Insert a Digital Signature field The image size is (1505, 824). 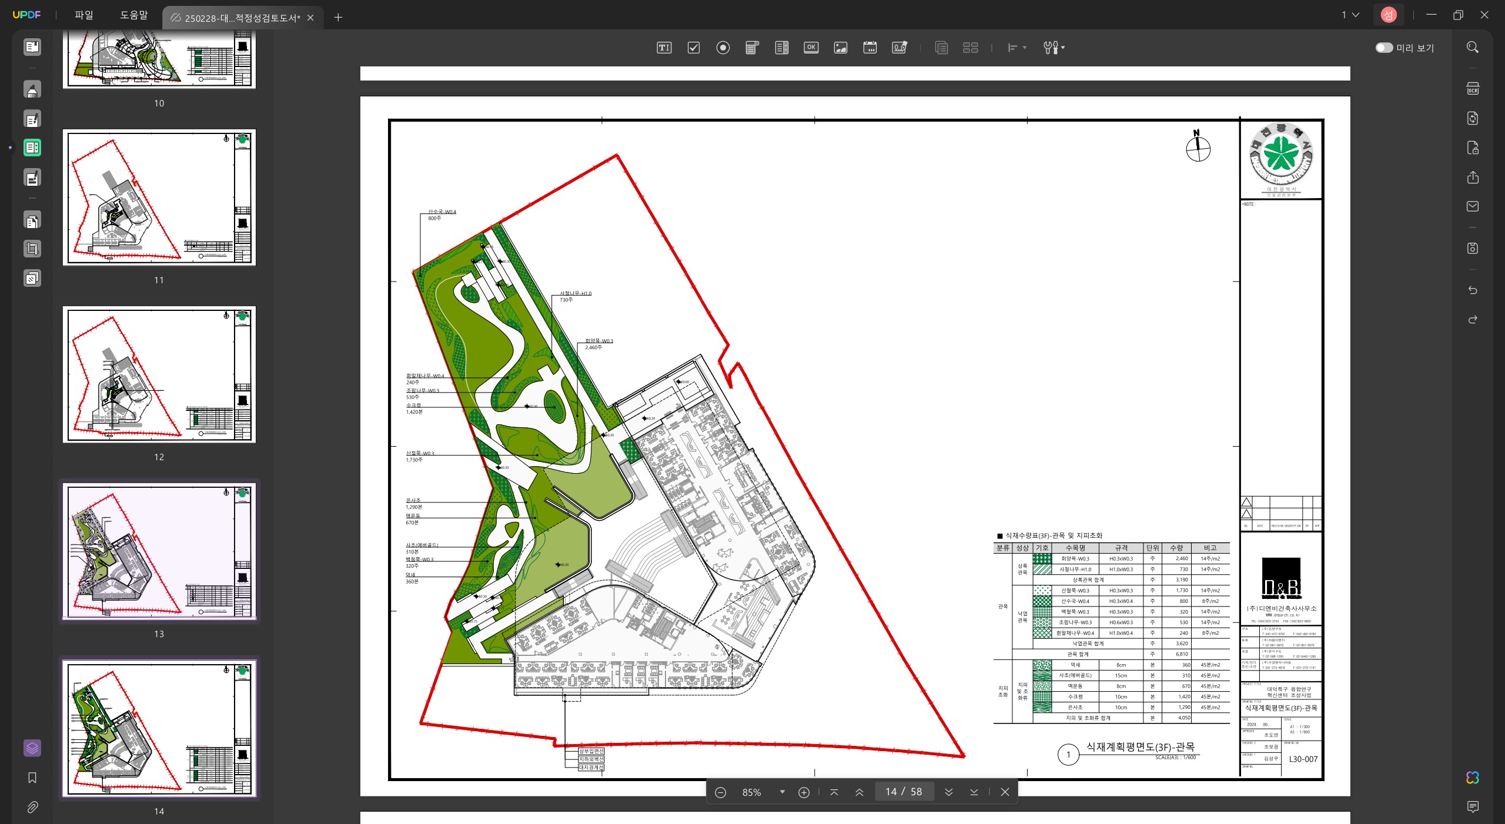(x=899, y=48)
